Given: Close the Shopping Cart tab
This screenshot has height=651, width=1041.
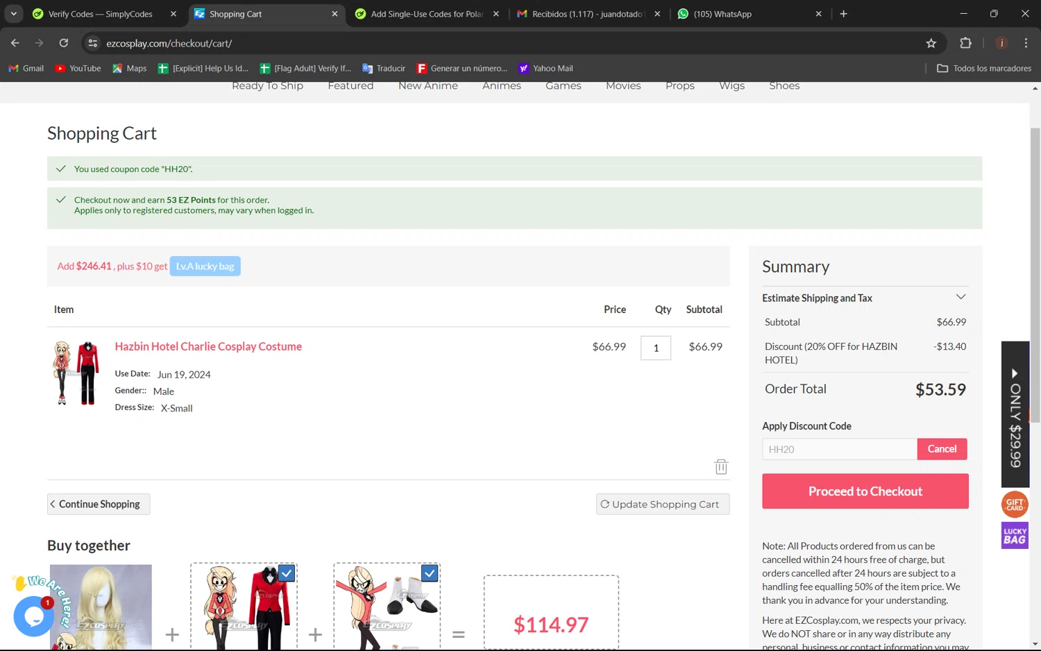Looking at the screenshot, I should (335, 14).
